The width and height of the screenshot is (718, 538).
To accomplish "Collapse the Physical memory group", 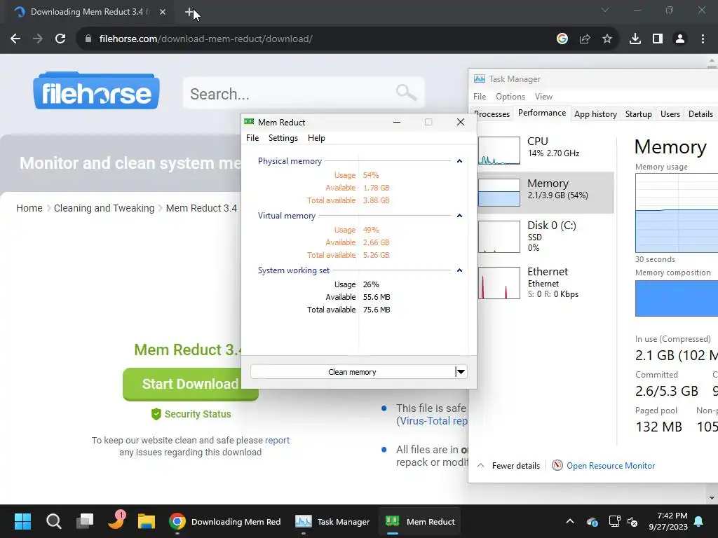I will 459,161.
